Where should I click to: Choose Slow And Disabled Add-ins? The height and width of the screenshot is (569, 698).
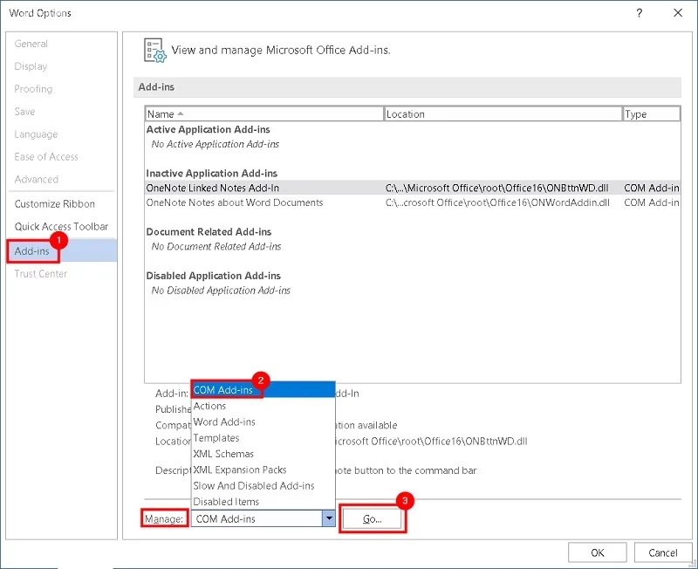[x=254, y=486]
